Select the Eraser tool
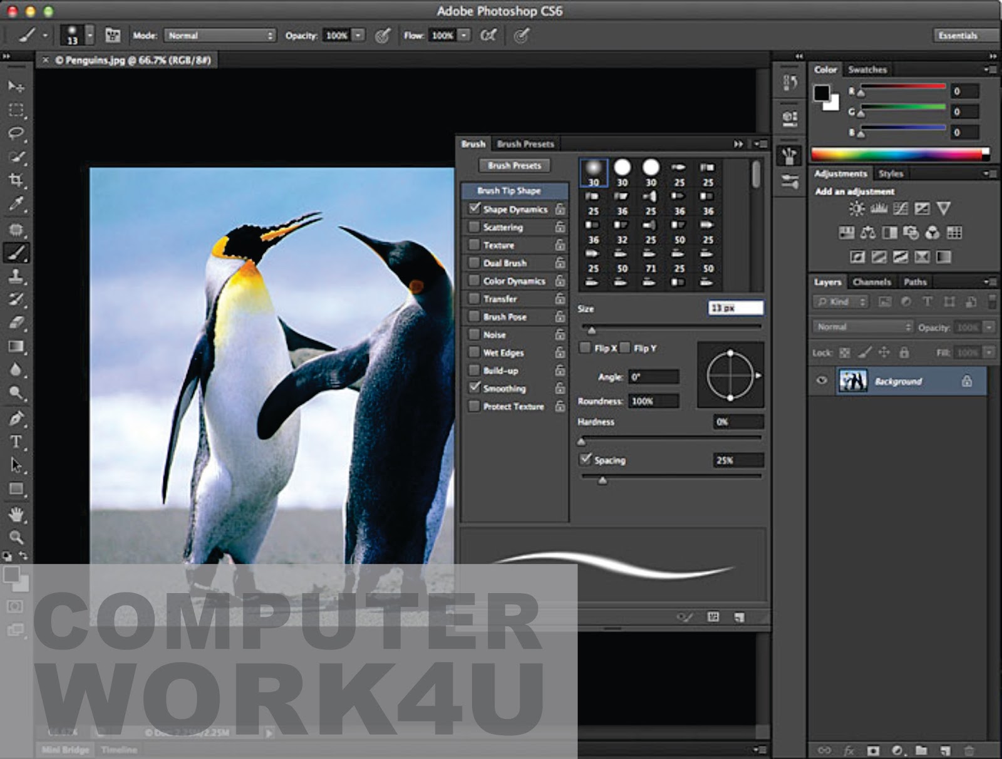1002x759 pixels. pos(16,323)
